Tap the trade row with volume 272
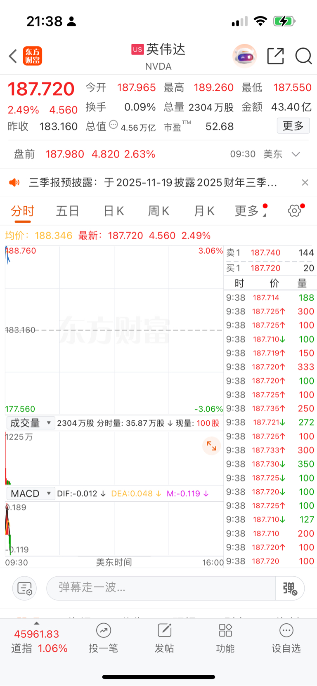Screen dimensions: 317x686 click(x=270, y=422)
